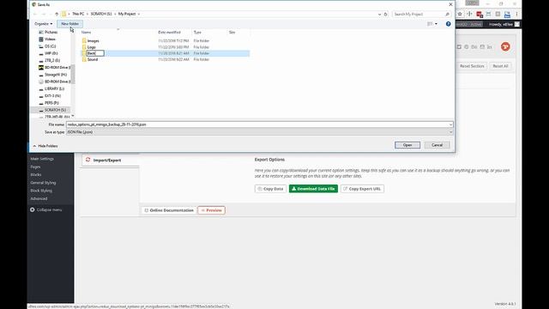Open the blue browser extension icon
Screen dimensions: 549x309
[507, 15]
